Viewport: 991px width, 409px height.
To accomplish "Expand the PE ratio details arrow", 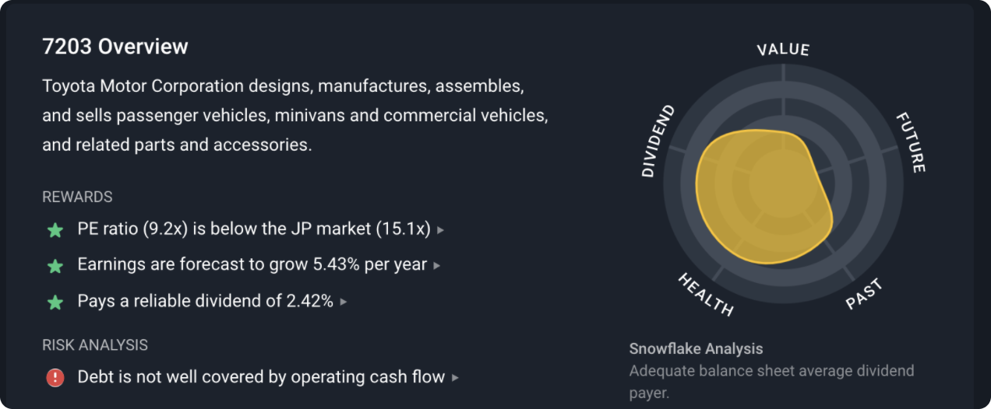I will [441, 230].
